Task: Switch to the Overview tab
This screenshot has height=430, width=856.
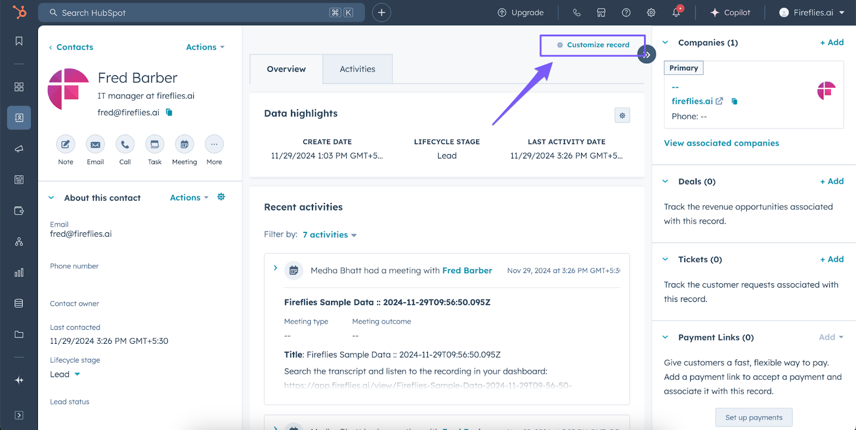Action: point(286,69)
